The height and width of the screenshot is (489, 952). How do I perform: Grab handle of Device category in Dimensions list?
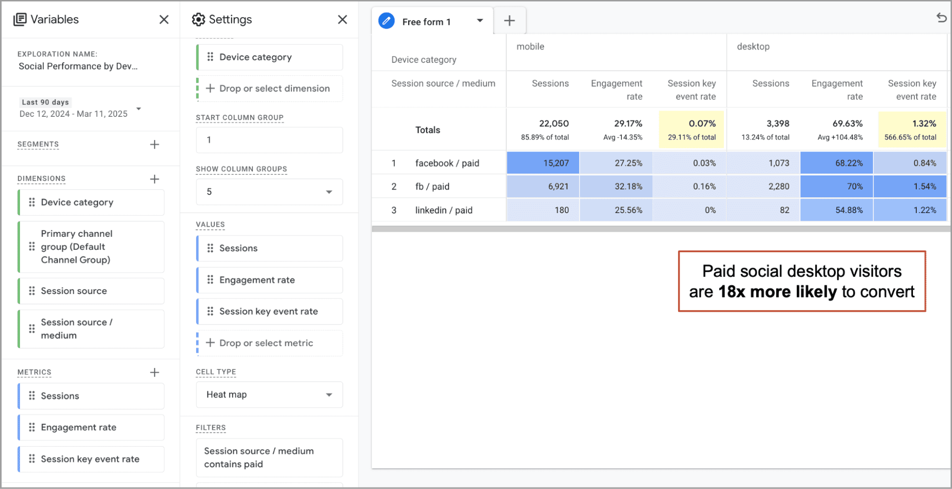(32, 203)
